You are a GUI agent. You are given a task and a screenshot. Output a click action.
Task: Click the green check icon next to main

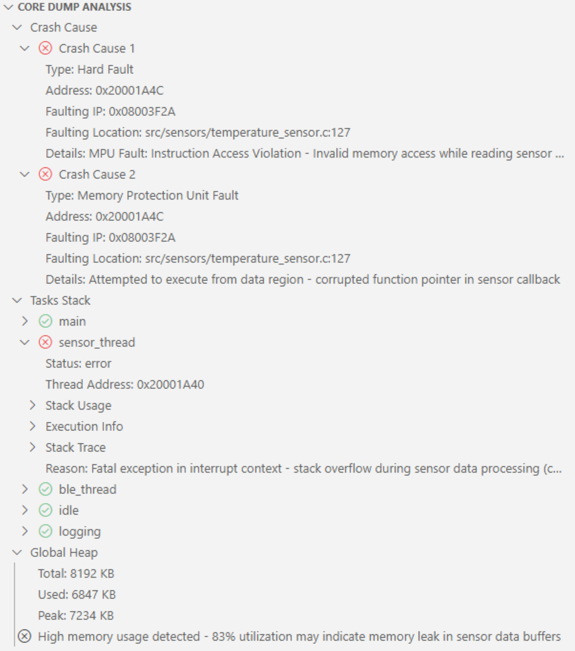pyautogui.click(x=45, y=322)
